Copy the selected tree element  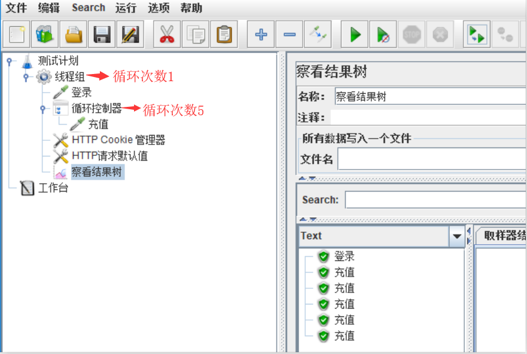pyautogui.click(x=196, y=34)
